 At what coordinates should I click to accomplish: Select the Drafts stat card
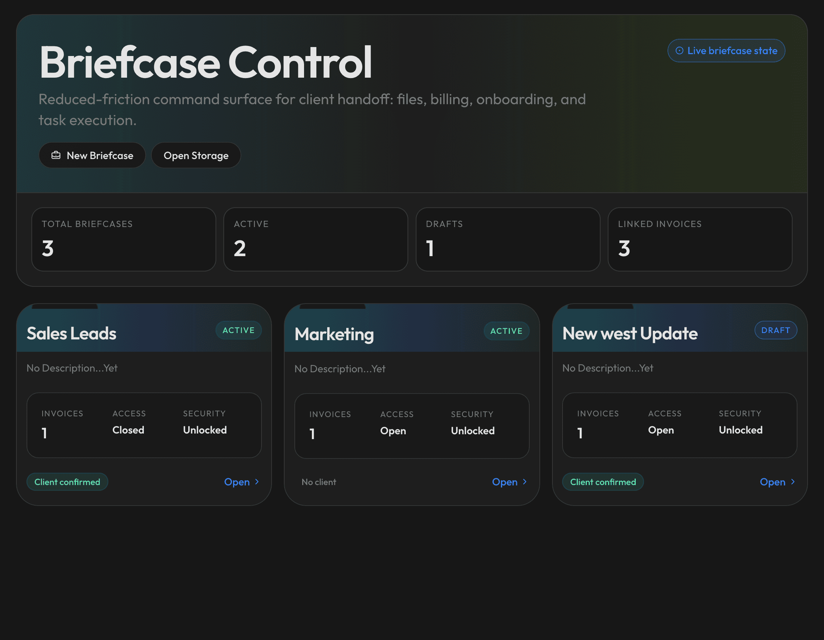508,239
